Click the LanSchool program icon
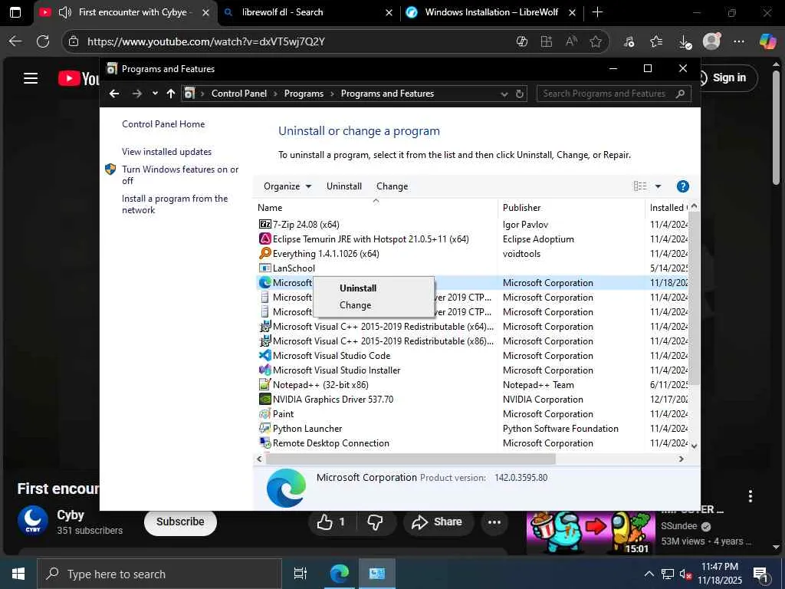The image size is (785, 589). [x=264, y=268]
